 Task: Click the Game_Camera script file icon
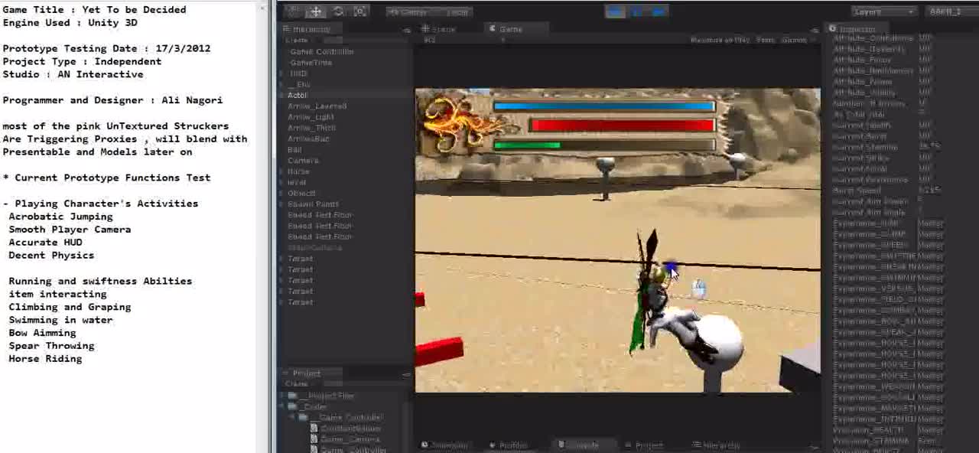tap(314, 439)
